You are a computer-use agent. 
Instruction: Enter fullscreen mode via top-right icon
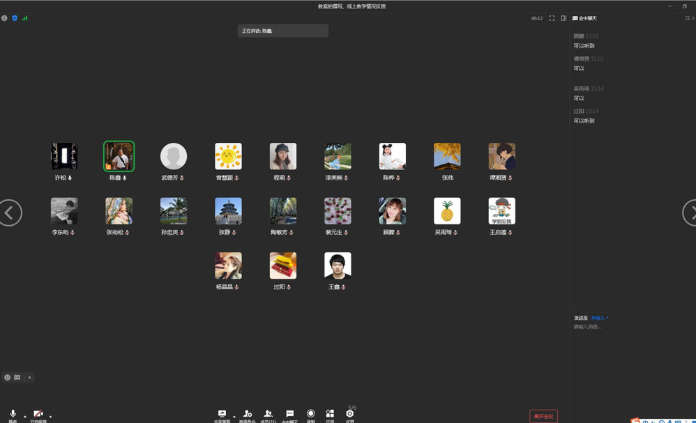coord(552,18)
